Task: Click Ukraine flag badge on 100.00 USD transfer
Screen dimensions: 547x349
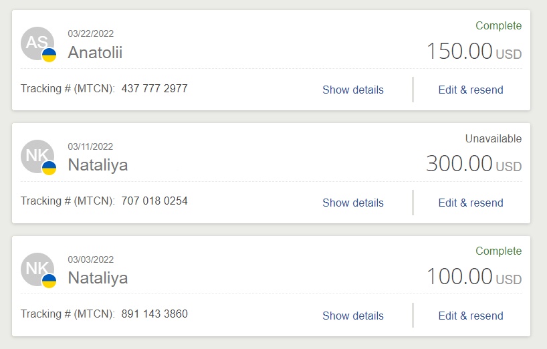Action: click(x=49, y=281)
